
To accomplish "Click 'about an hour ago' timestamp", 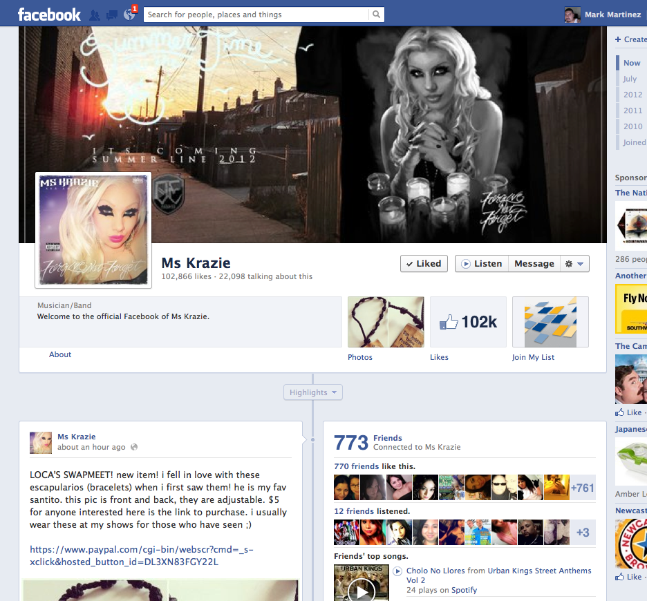I will coord(91,447).
